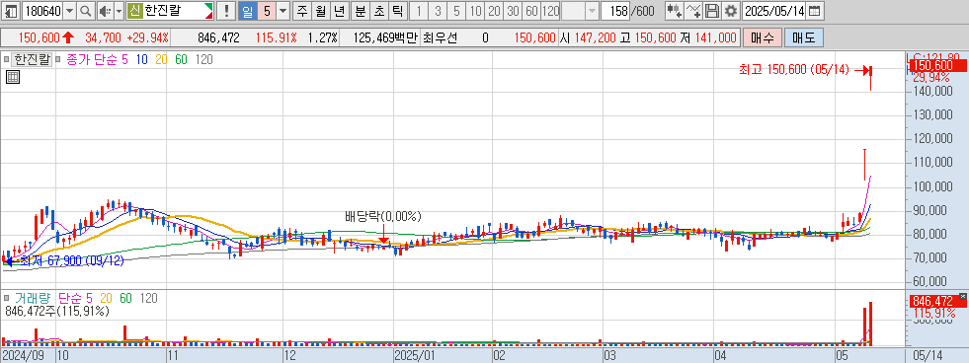The height and width of the screenshot is (363, 969).
Task: Select interval preset 20
Action: (495, 11)
